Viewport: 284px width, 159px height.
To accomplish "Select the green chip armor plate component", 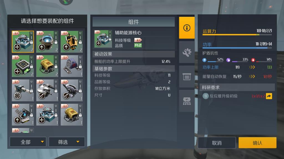I will (23, 66).
